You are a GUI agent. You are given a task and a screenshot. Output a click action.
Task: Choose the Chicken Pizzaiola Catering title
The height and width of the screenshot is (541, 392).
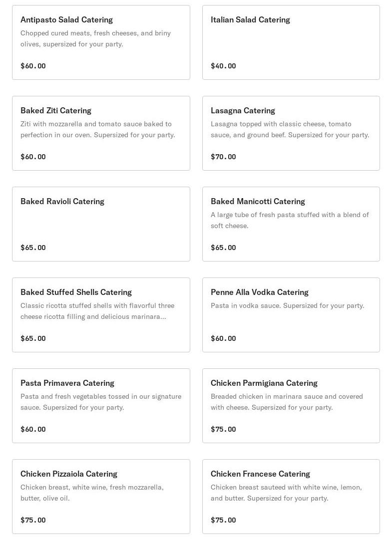pyautogui.click(x=69, y=474)
